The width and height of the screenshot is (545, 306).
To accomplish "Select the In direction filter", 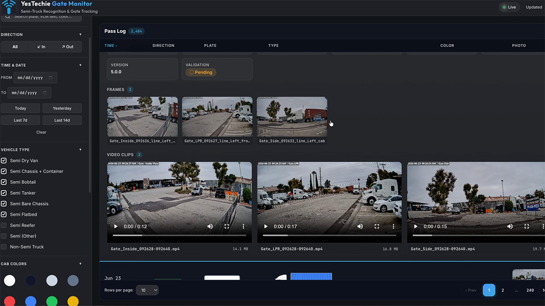I will click(x=41, y=47).
